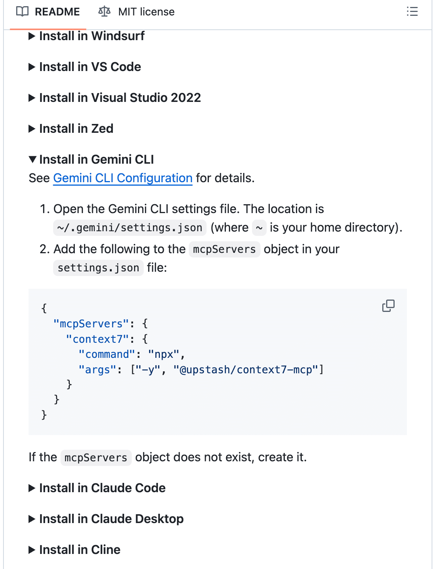Open the outline list icon at top right
The height and width of the screenshot is (569, 437).
tap(412, 12)
